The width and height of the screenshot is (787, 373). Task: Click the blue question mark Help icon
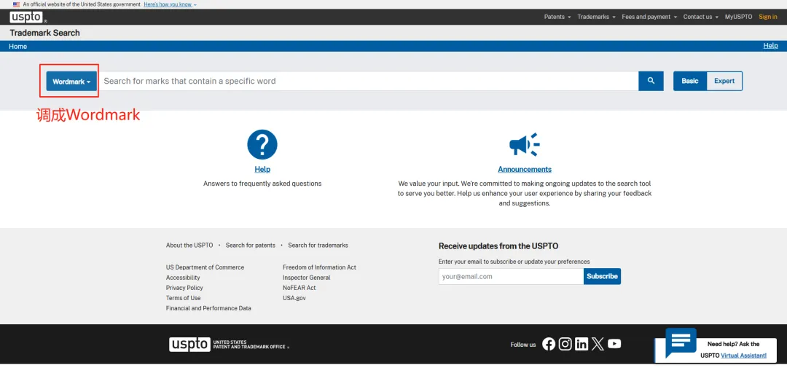tap(262, 144)
